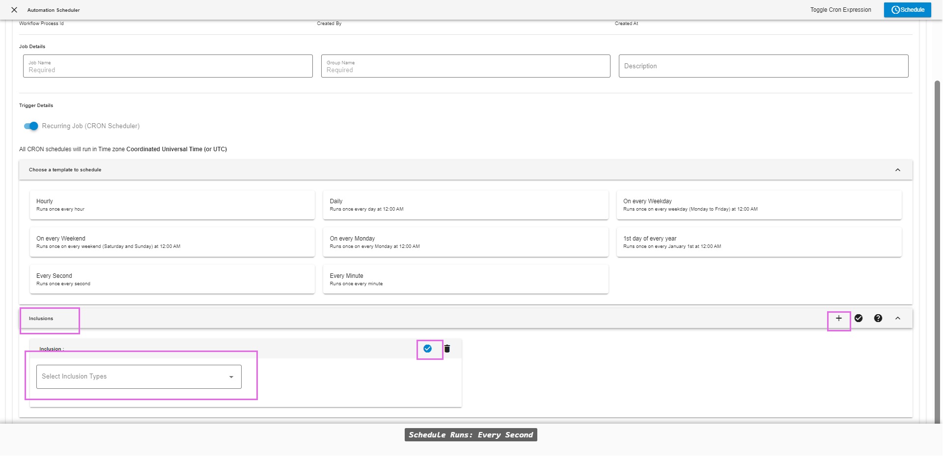Focus the Job Name field
The width and height of the screenshot is (943, 460).
(x=167, y=66)
